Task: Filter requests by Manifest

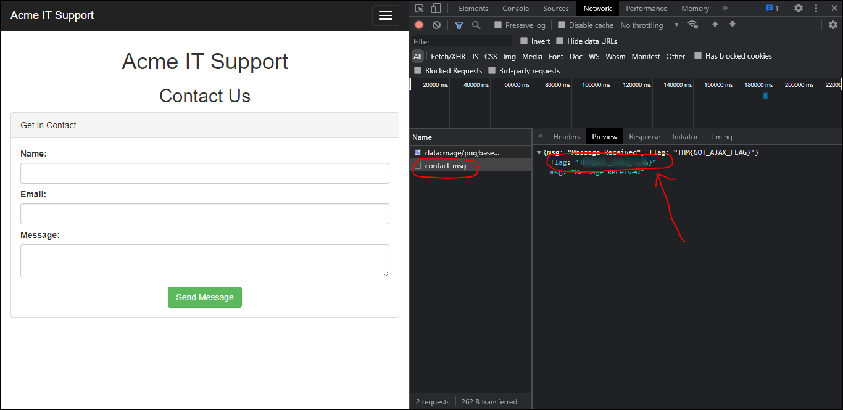Action: (x=646, y=56)
